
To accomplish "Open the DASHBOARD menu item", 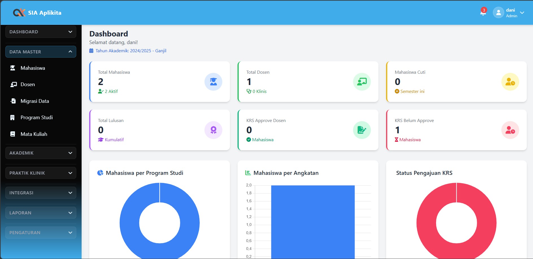I will click(40, 32).
